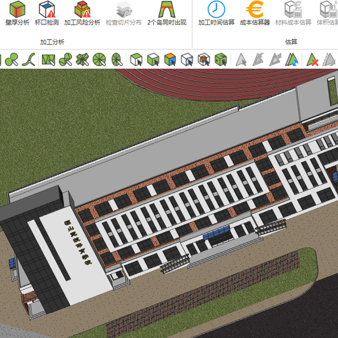Select the narrow ellipse radial marking tool
338x338 pixels.
click(117, 59)
